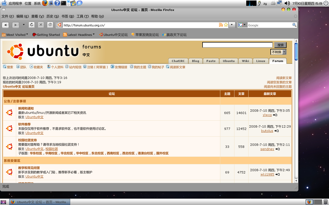Viewport: 329px width, 205px height.
Task: Open the terminal launcher in top panel
Action: point(63,3)
